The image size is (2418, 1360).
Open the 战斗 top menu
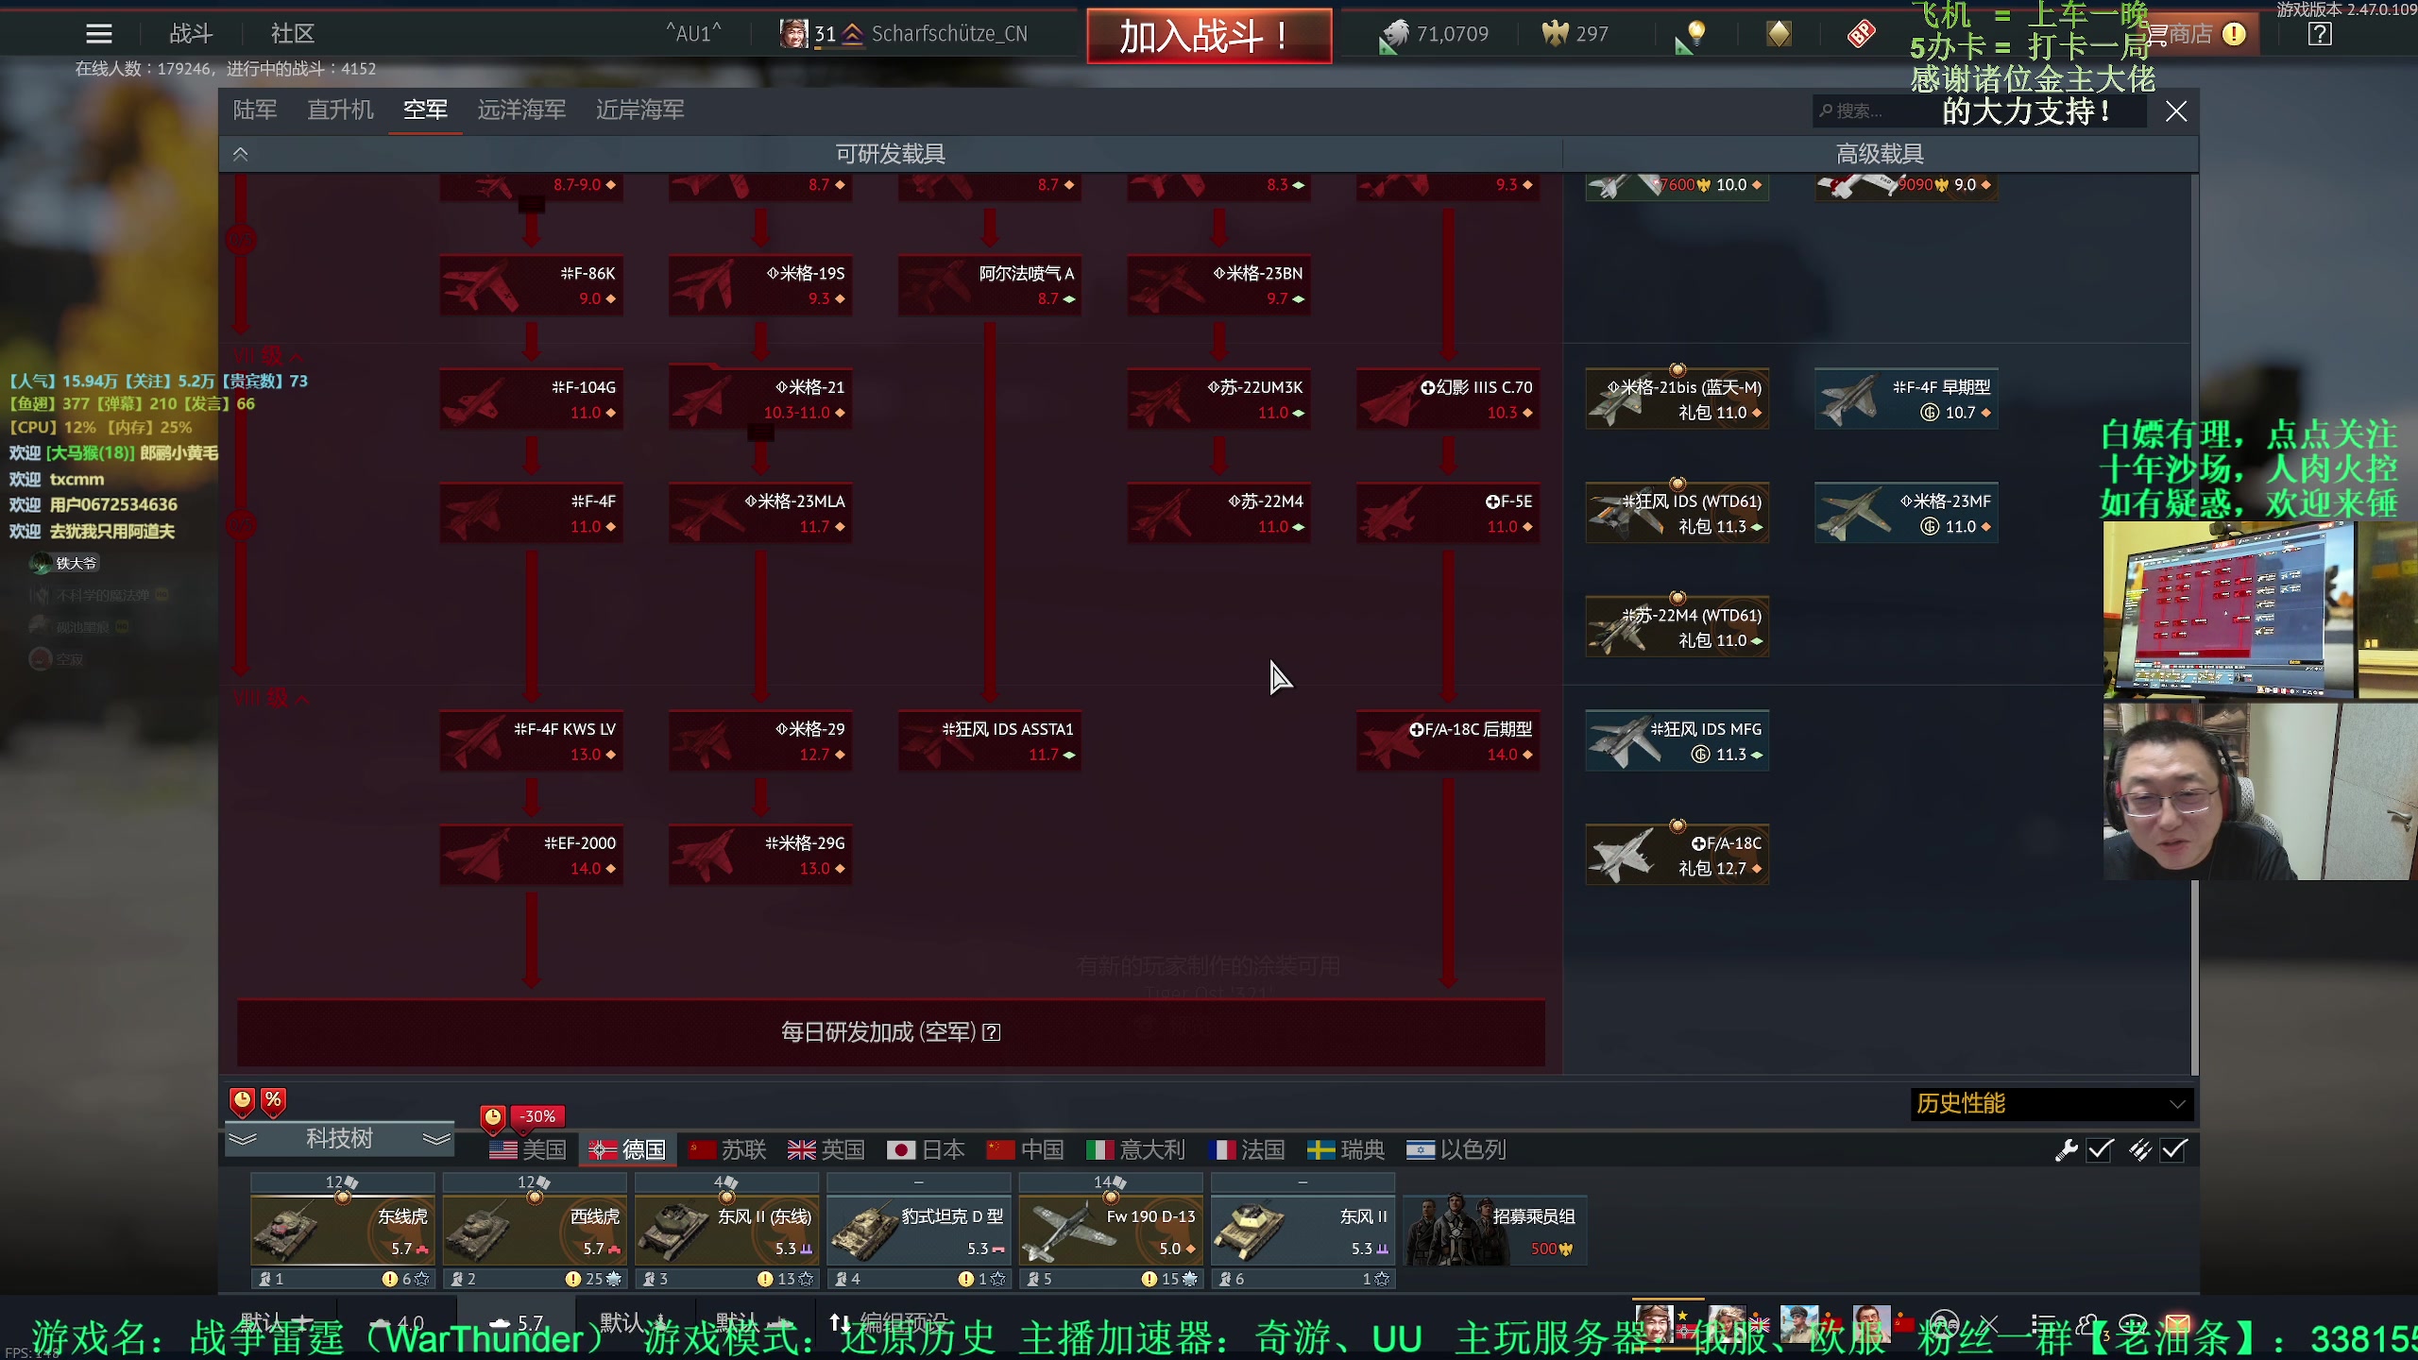pyautogui.click(x=191, y=34)
